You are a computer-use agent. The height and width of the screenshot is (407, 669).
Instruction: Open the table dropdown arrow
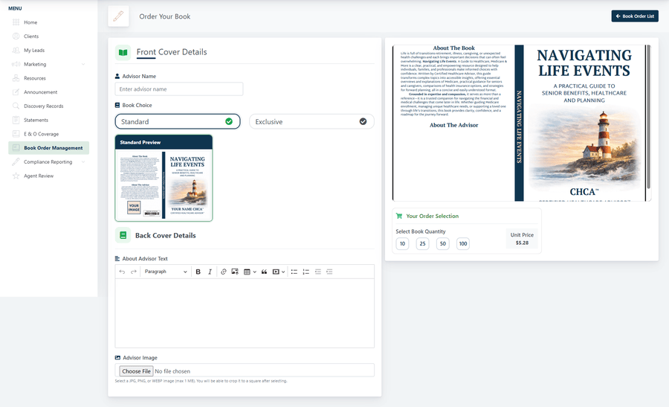[x=255, y=272]
